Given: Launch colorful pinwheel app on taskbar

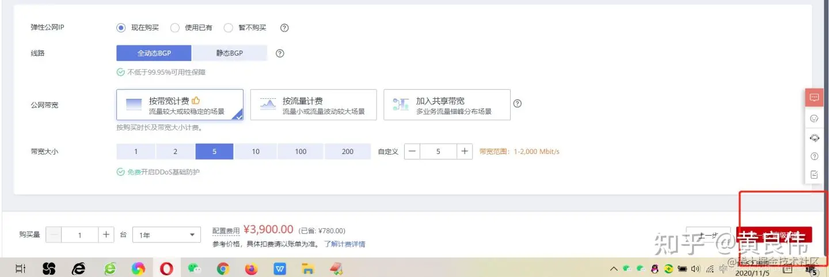Looking at the screenshot, I should point(138,268).
